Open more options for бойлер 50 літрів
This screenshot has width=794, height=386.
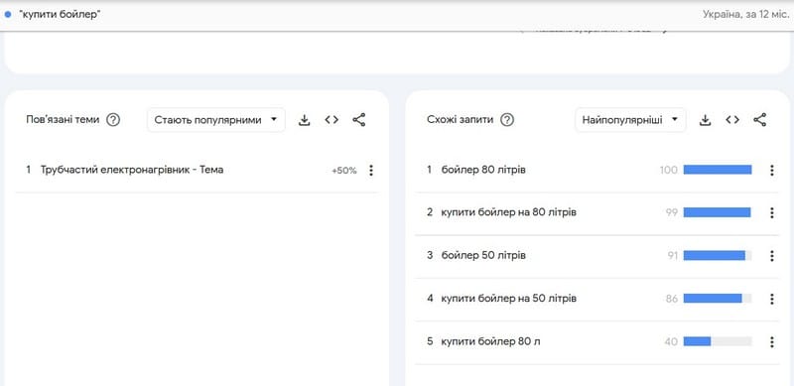(772, 256)
